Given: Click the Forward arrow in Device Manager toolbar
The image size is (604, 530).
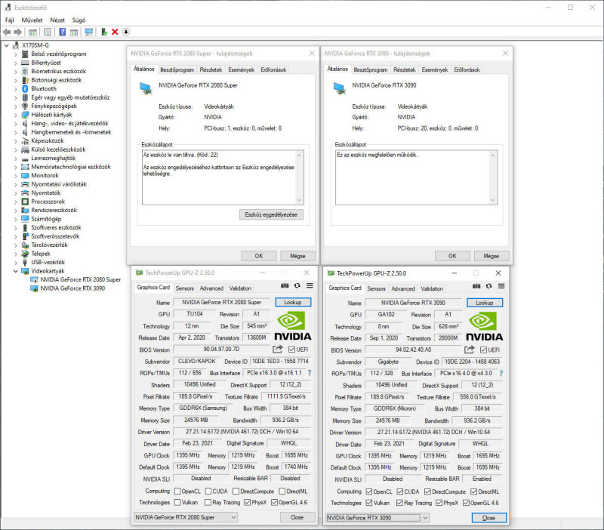Looking at the screenshot, I should (17, 32).
